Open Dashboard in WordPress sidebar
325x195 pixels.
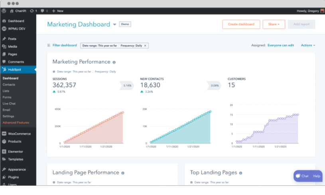coord(16,21)
